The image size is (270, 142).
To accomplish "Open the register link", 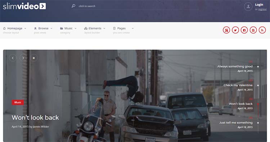I will point(262,9).
